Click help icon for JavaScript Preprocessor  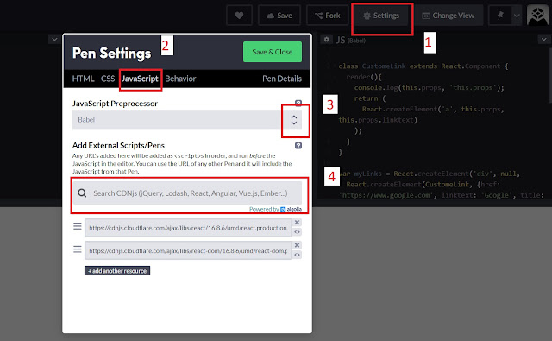coord(298,104)
